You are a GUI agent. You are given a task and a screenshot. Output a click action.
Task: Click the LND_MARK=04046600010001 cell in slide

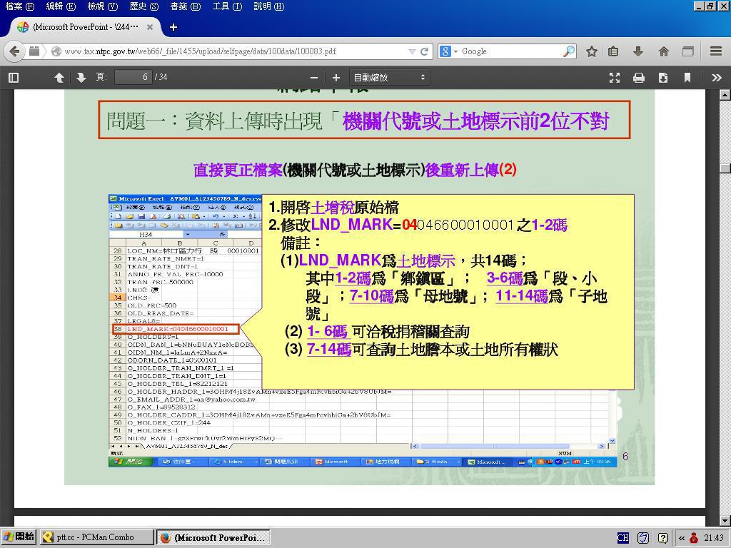pos(177,329)
